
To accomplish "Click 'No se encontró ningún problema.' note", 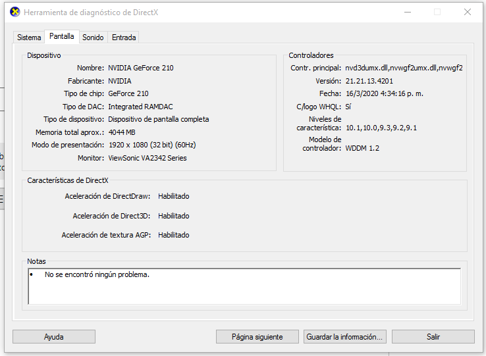I will click(97, 274).
